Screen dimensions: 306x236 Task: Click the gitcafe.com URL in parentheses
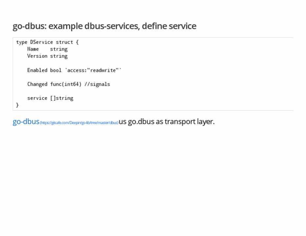click(79, 123)
